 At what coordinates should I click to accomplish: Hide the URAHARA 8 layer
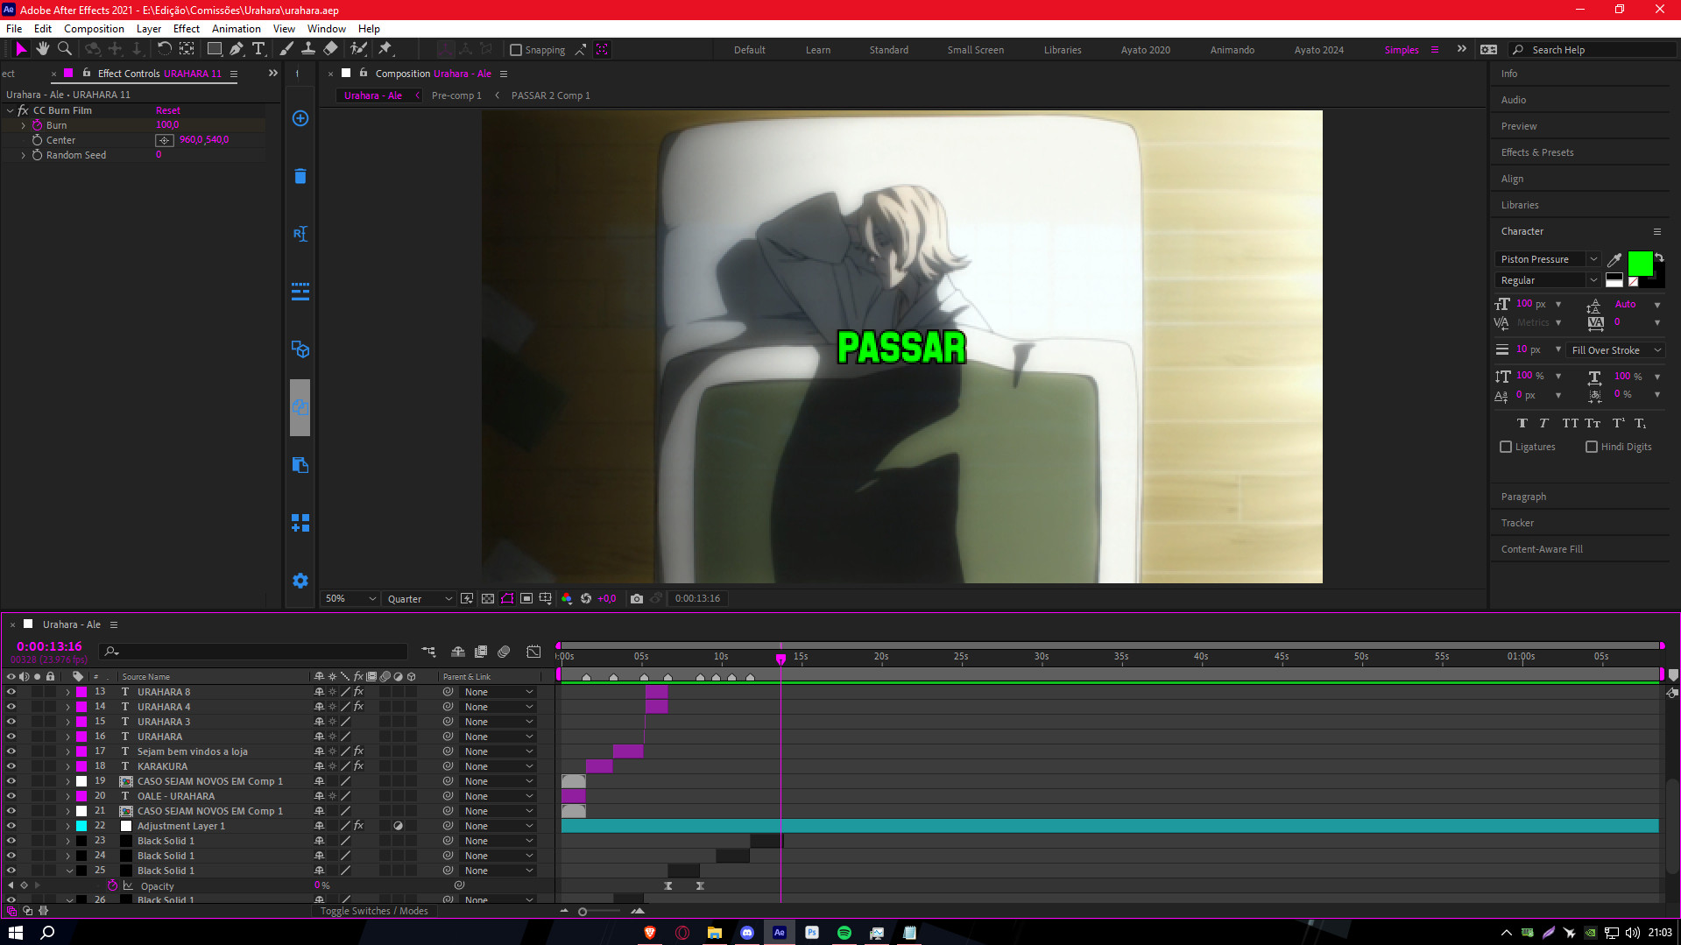(11, 692)
